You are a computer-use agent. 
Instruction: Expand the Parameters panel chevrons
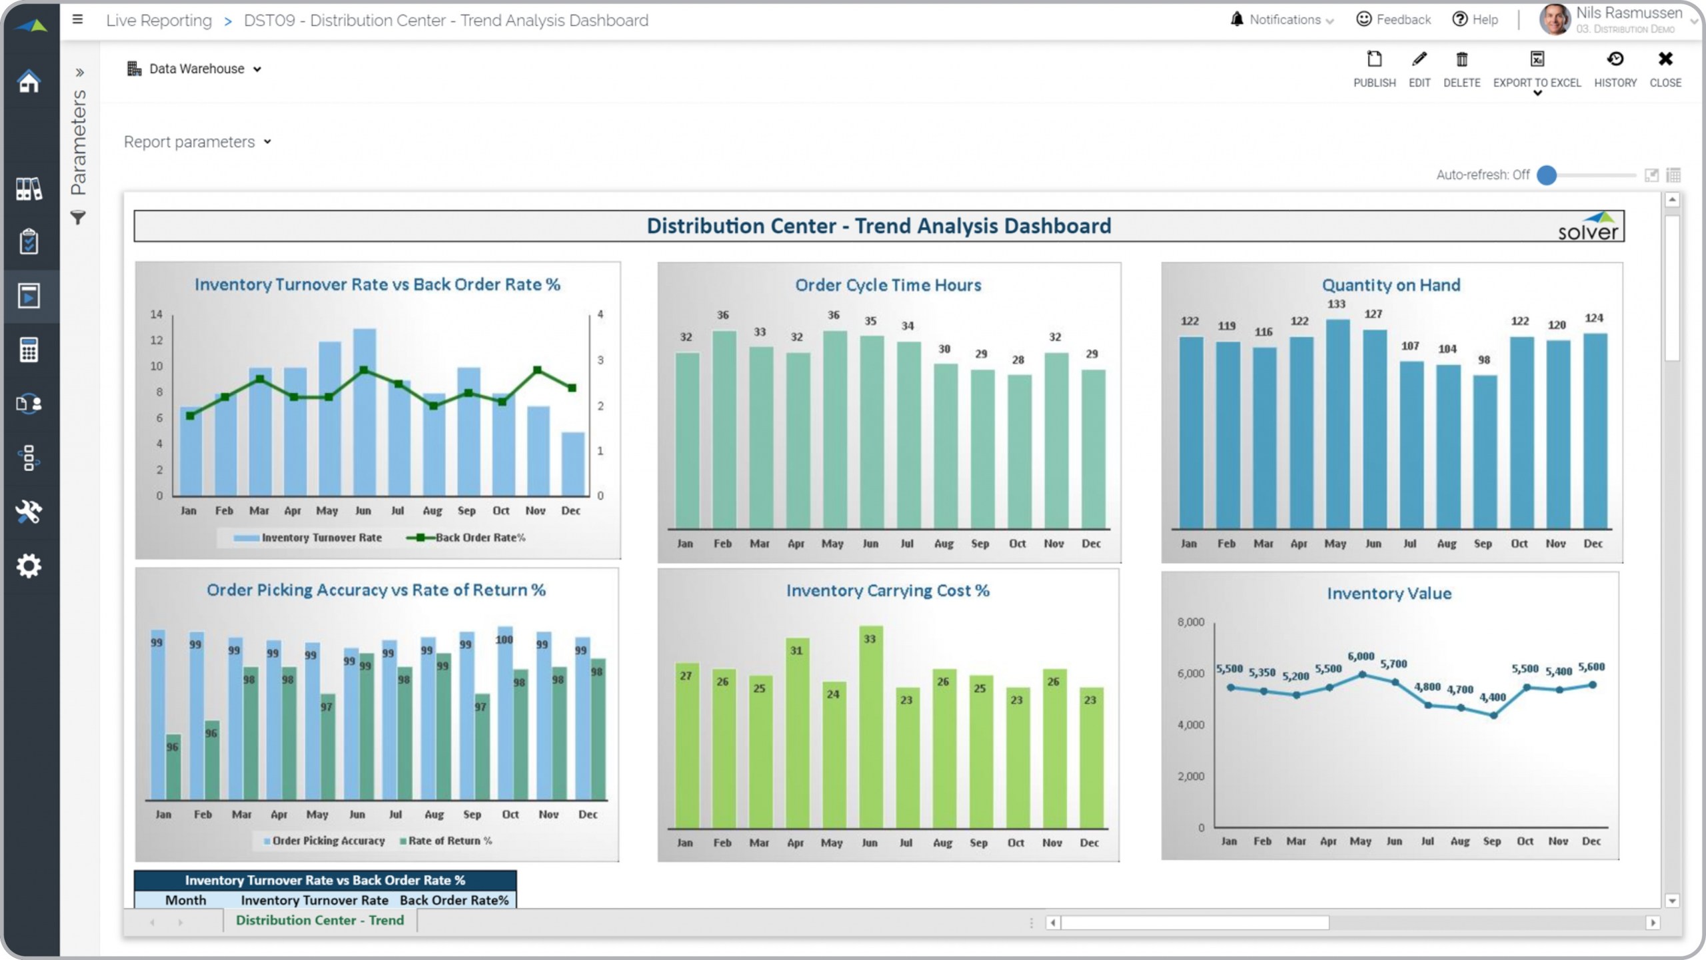click(79, 72)
